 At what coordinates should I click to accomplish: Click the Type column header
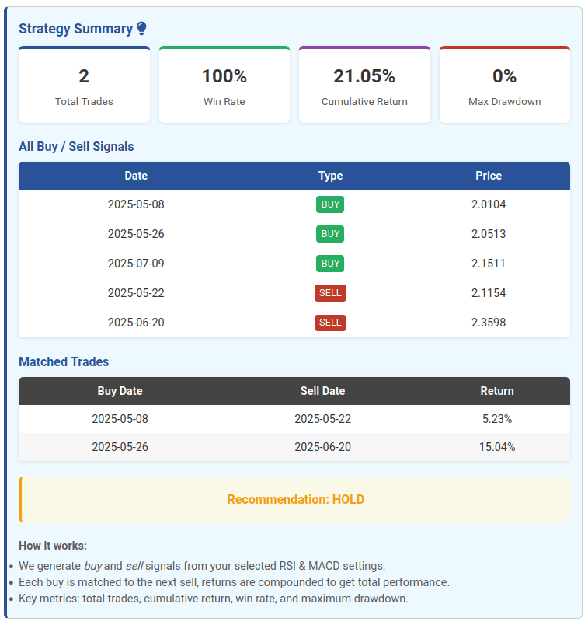pyautogui.click(x=330, y=176)
